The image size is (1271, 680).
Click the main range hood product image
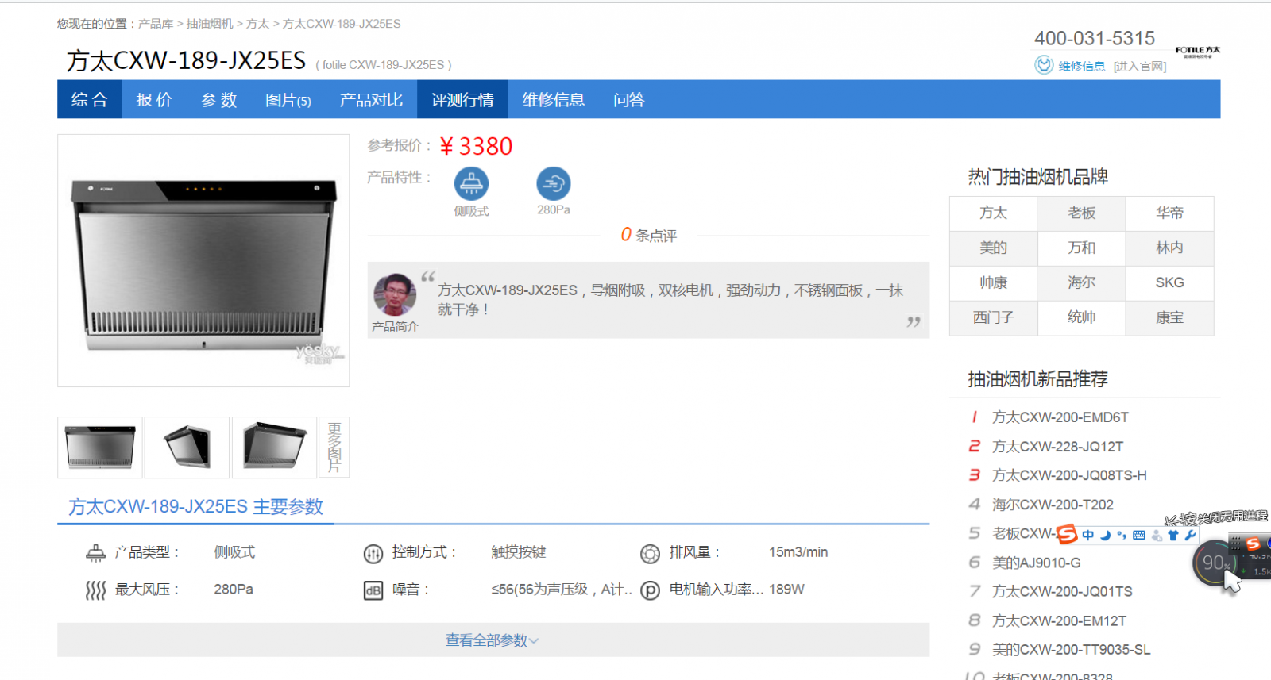pyautogui.click(x=203, y=260)
